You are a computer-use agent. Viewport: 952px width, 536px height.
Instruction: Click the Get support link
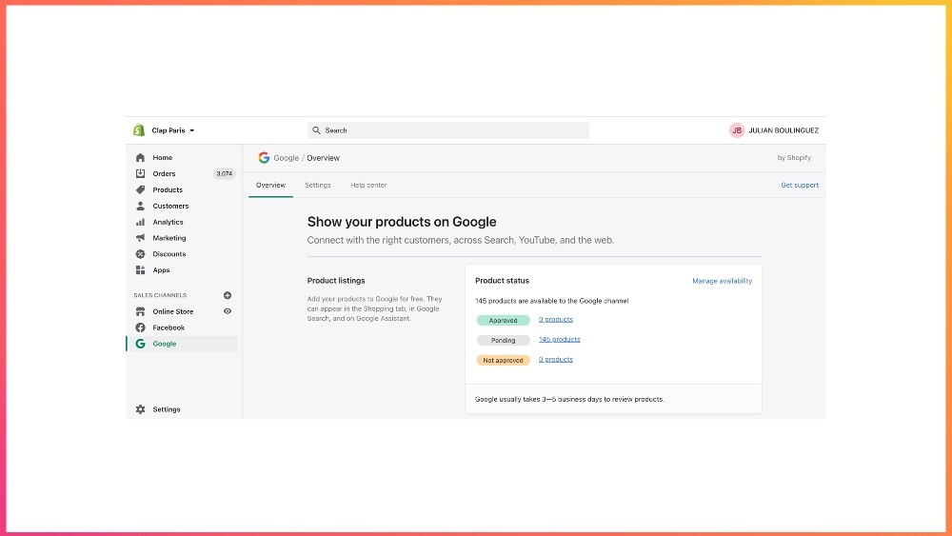pyautogui.click(x=800, y=185)
